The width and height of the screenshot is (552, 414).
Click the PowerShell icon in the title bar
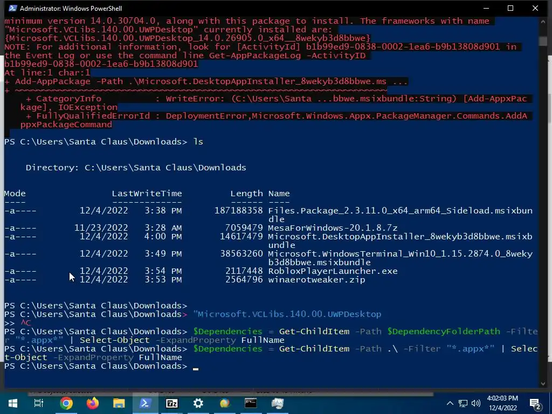click(12, 8)
